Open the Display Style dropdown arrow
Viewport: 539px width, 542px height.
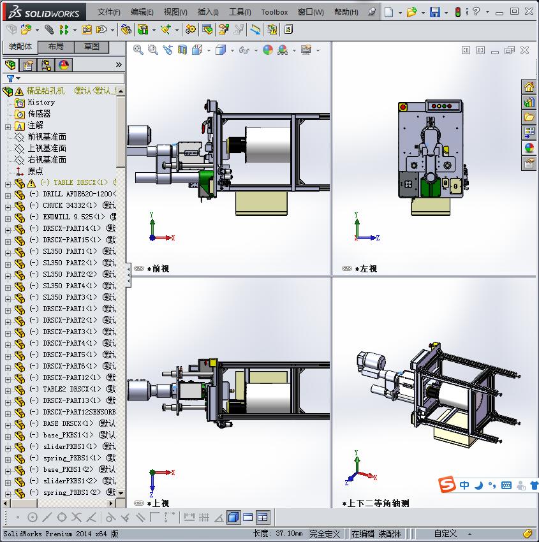(232, 51)
